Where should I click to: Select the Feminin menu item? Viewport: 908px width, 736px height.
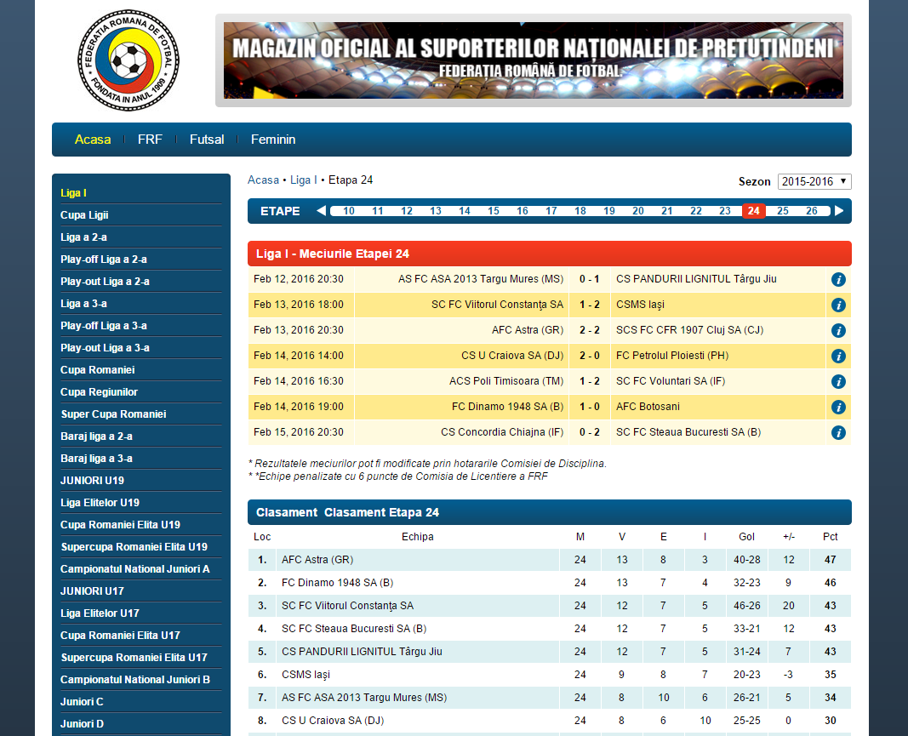[x=273, y=140]
